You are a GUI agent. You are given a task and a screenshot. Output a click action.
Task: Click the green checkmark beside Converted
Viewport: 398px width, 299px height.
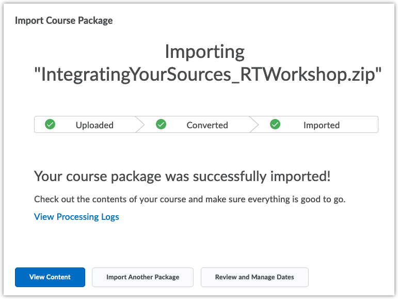161,124
